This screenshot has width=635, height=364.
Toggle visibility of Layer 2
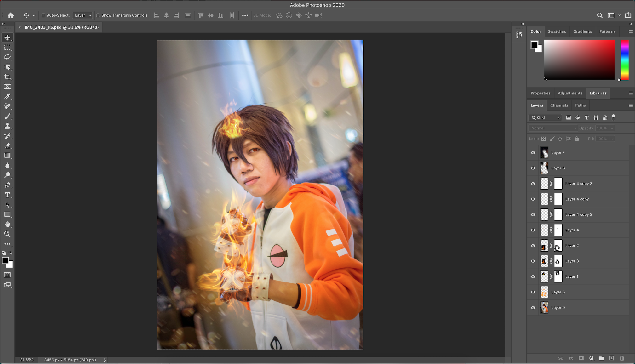point(533,246)
